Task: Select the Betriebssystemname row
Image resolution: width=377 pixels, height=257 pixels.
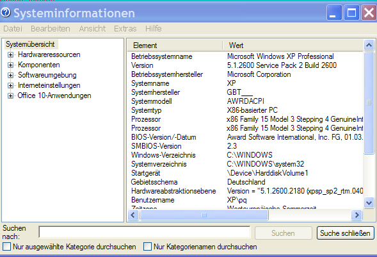Action: 245,56
